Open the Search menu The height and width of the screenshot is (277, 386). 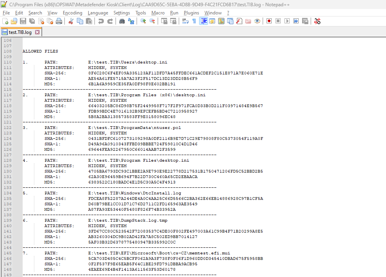pyautogui.click(x=35, y=13)
